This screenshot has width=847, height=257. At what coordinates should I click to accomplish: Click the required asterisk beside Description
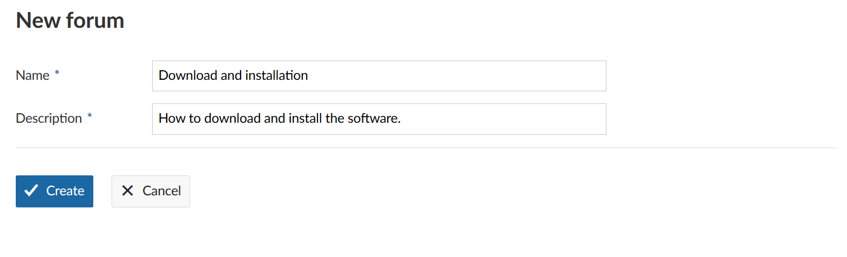click(x=90, y=117)
